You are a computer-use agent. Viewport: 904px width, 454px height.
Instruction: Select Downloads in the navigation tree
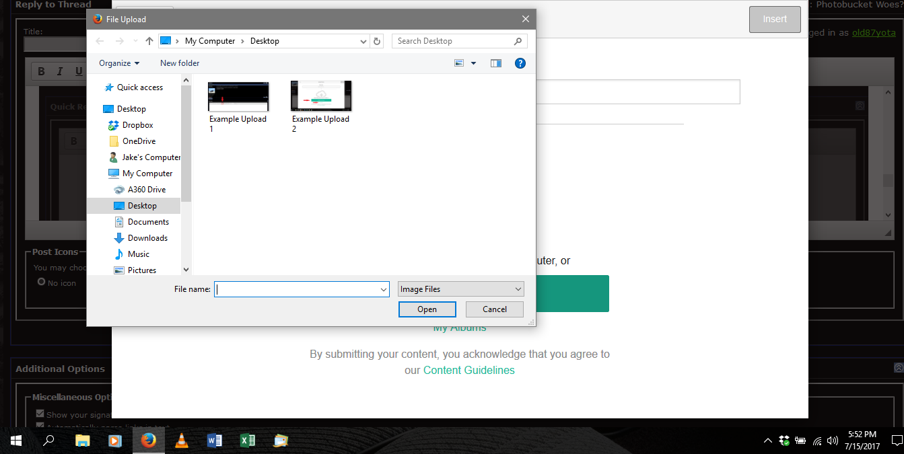147,238
